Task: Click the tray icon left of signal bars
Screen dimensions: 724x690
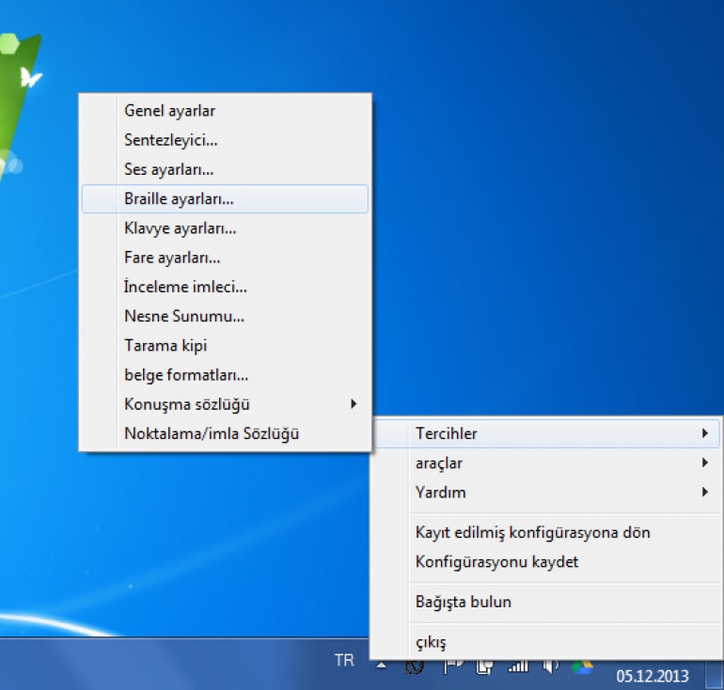Action: point(485,666)
